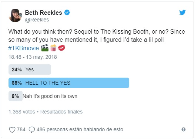Open the Beth Reekles display name
The image size is (195, 139).
click(x=43, y=13)
